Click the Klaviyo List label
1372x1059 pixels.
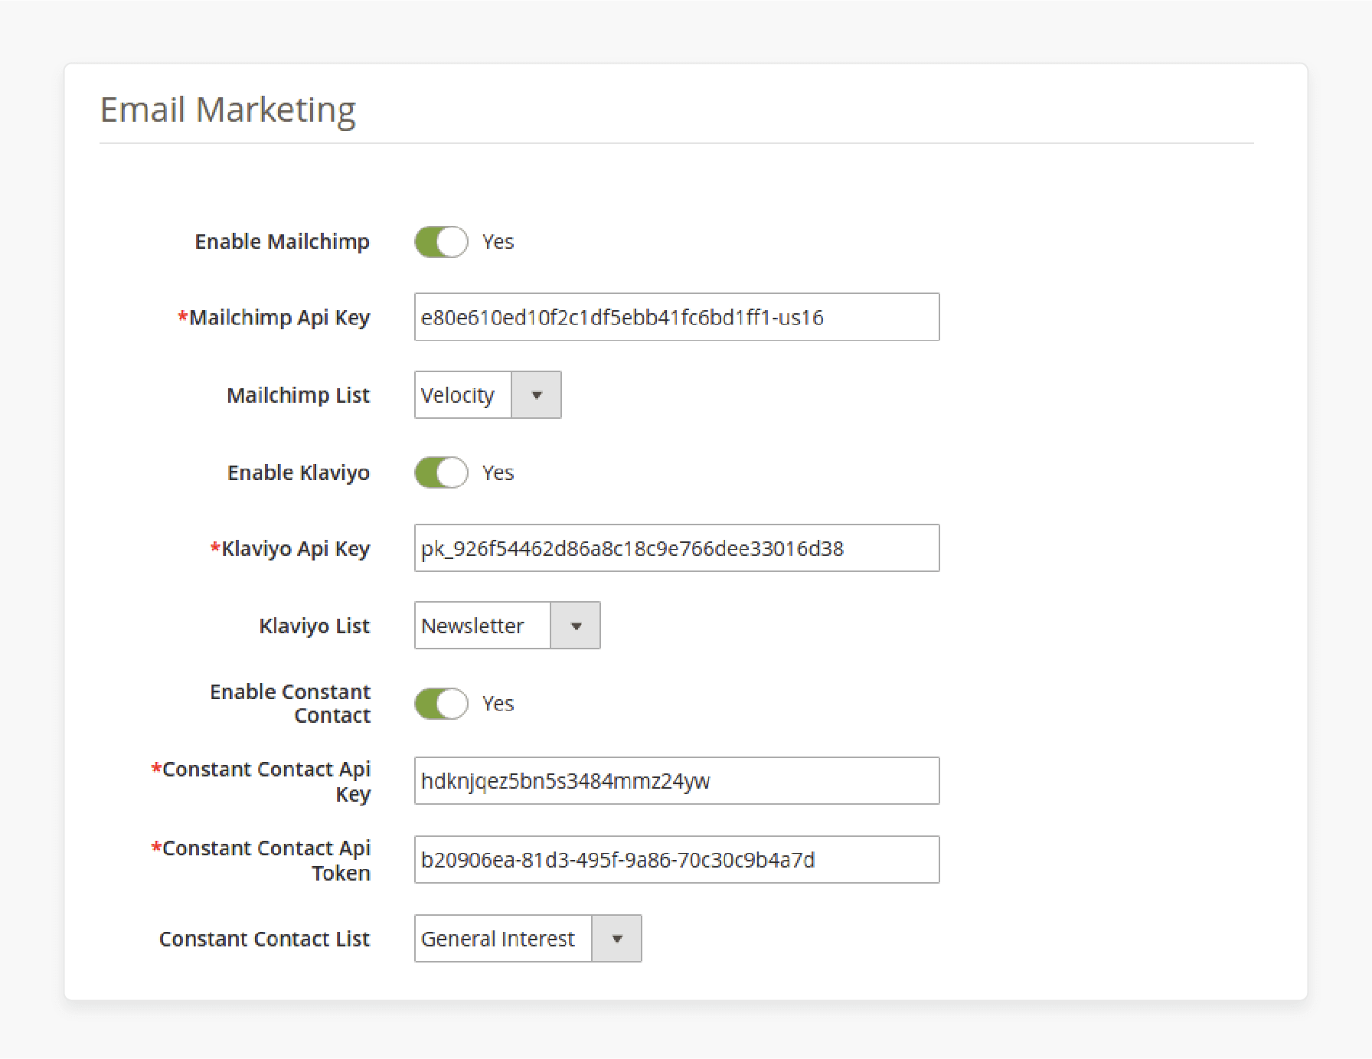point(315,626)
